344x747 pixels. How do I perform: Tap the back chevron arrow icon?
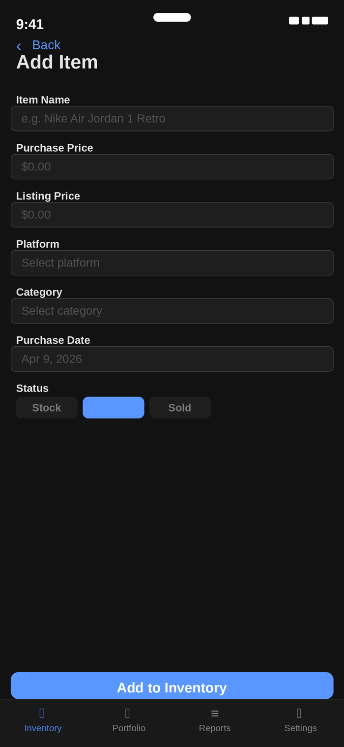tap(19, 46)
